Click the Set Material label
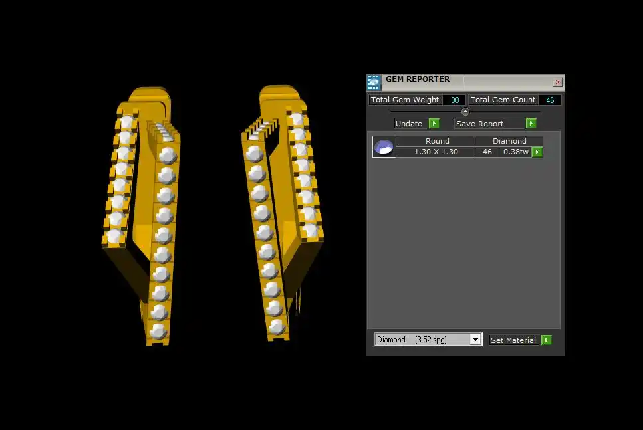643x430 pixels. pos(513,340)
